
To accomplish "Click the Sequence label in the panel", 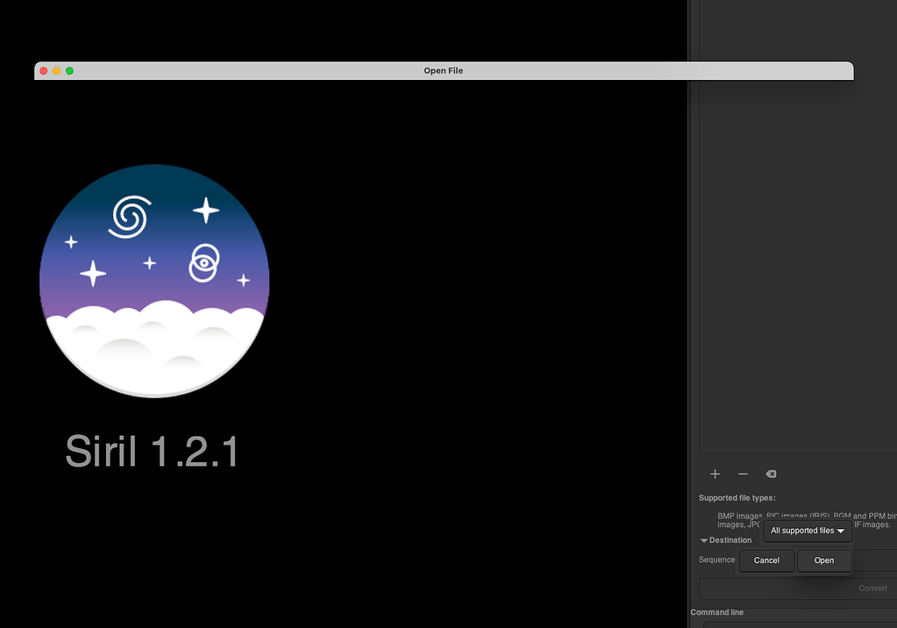I will point(716,560).
